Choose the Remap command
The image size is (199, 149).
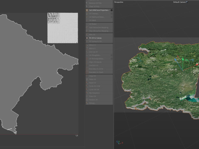(x=99, y=103)
